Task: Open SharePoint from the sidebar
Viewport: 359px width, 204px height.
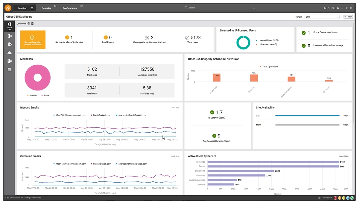Action: 10,44
